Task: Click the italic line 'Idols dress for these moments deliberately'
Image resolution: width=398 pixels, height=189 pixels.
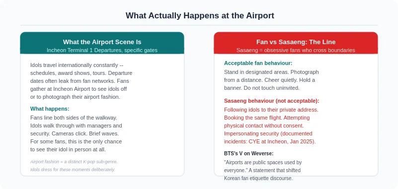Action: [x=73, y=170]
